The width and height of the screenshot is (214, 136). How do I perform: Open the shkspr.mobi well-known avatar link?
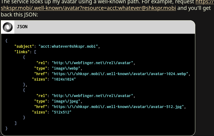coord(88,8)
